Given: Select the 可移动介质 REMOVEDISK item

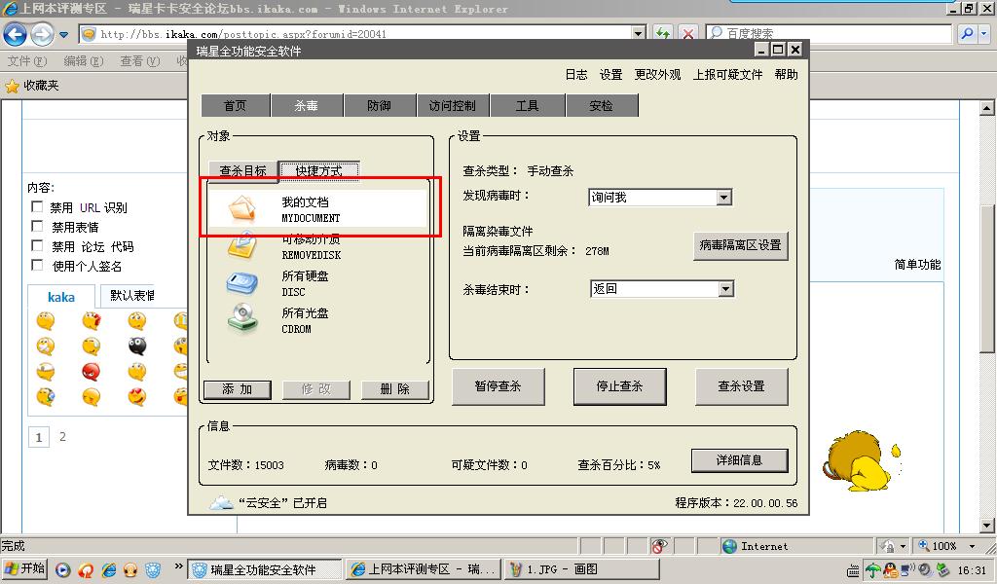Looking at the screenshot, I should point(317,246).
